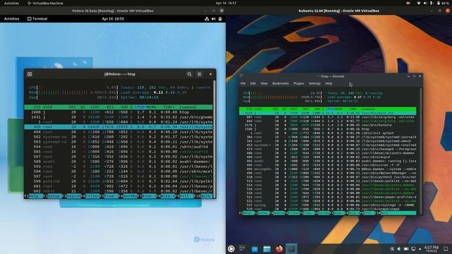Click F5 Tree in Fedora htop

click(x=109, y=196)
